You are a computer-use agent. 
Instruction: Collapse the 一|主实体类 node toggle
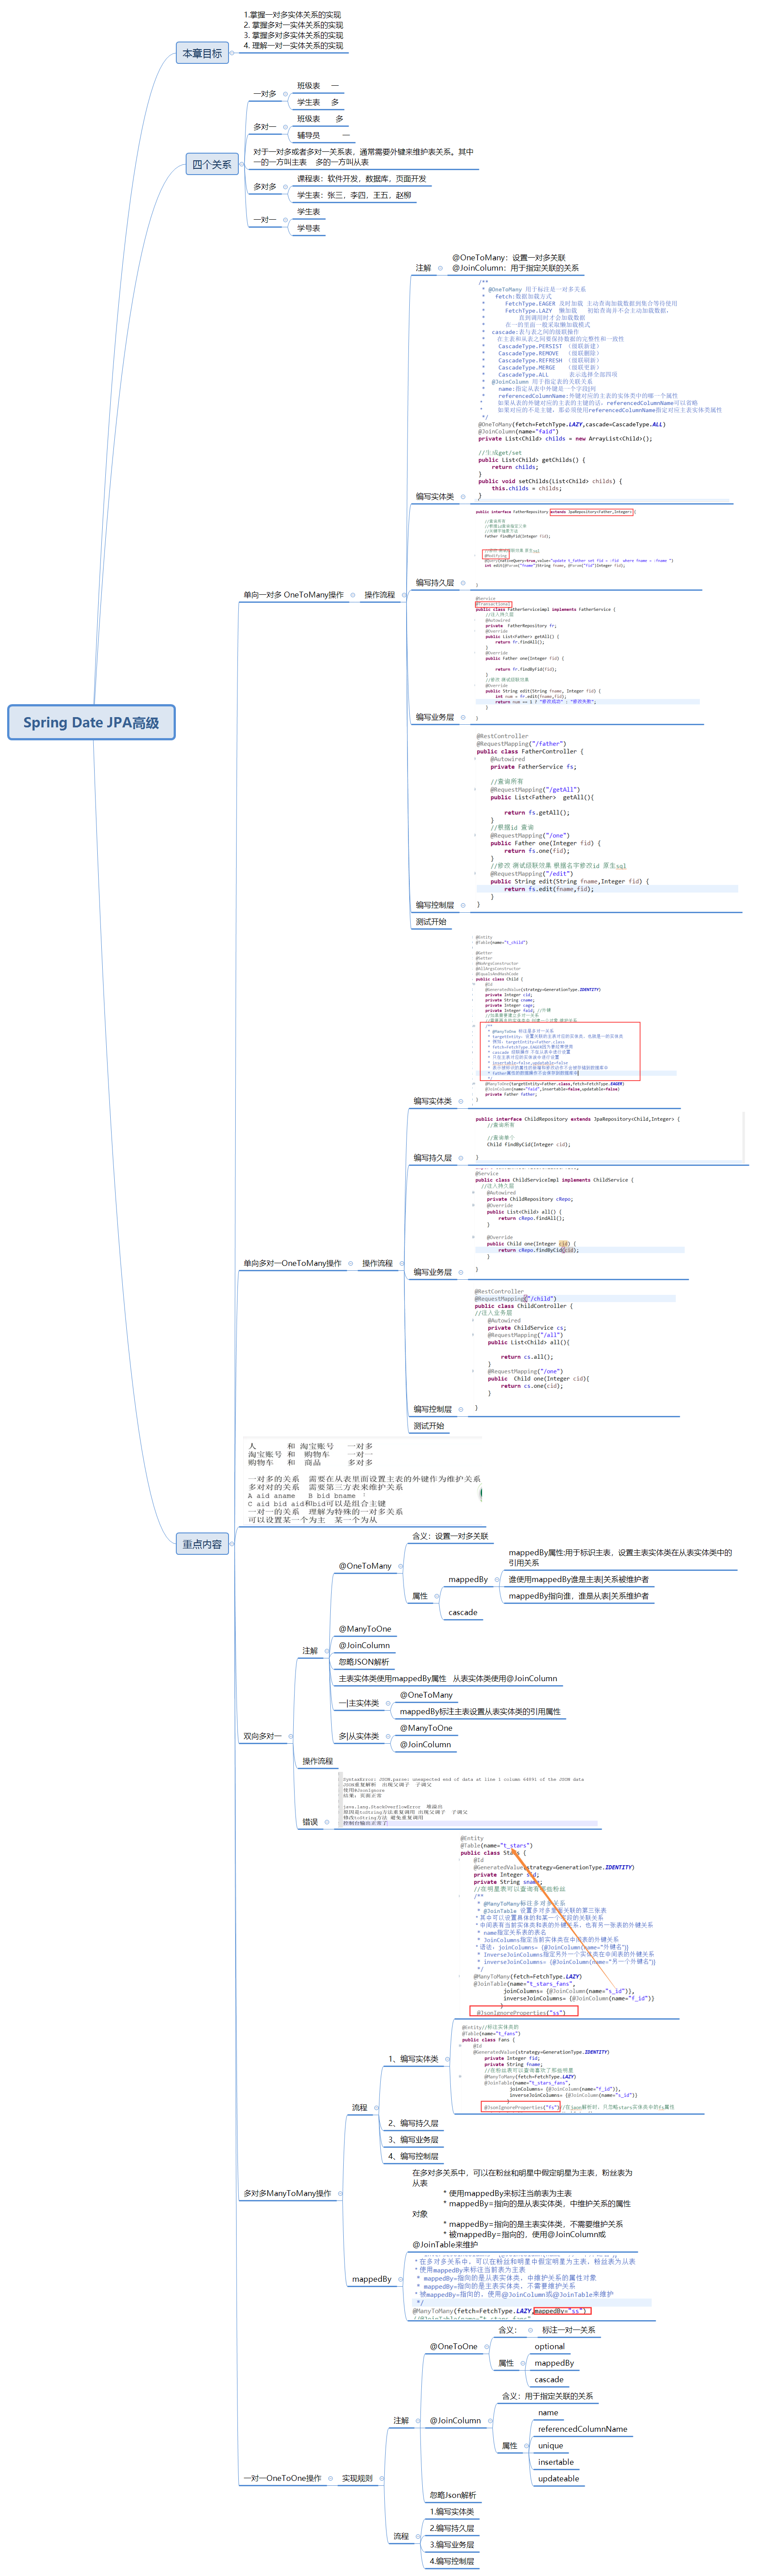(x=388, y=1703)
